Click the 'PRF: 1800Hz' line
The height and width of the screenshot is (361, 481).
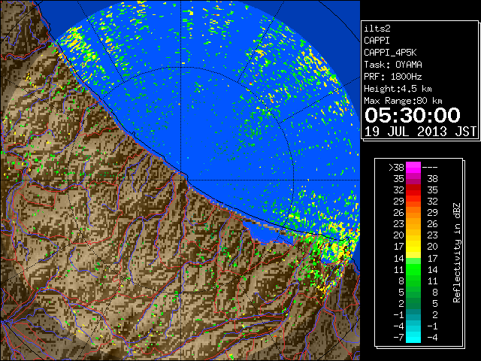tap(393, 77)
